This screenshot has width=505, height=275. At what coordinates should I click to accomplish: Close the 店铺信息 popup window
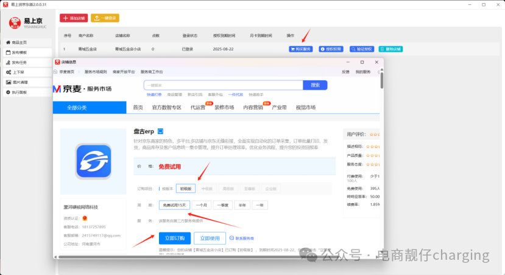[376, 62]
